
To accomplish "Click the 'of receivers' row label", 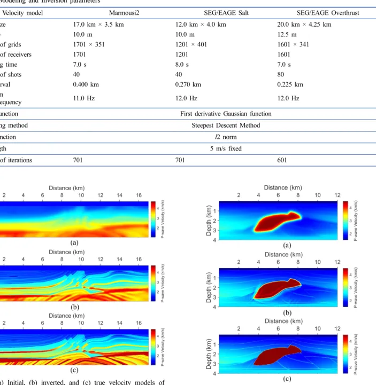I will tap(16, 54).
